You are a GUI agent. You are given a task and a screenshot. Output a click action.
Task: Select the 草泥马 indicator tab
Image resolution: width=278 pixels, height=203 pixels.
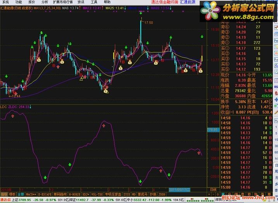click(x=142, y=194)
